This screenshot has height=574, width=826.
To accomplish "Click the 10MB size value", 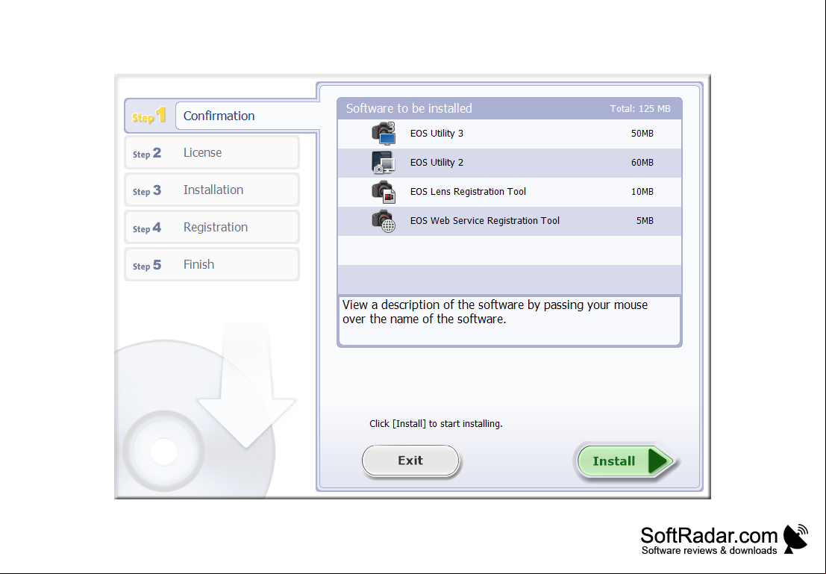I will click(x=642, y=192).
